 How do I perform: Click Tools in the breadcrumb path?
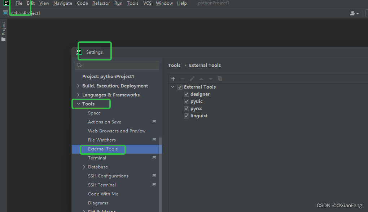[174, 66]
